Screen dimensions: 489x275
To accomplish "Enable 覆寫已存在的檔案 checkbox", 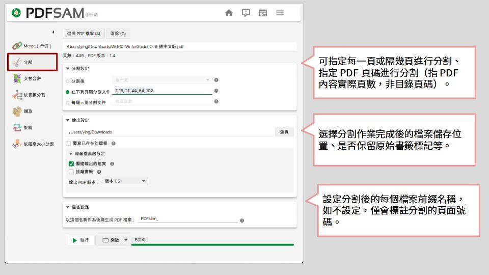I will click(x=68, y=144).
